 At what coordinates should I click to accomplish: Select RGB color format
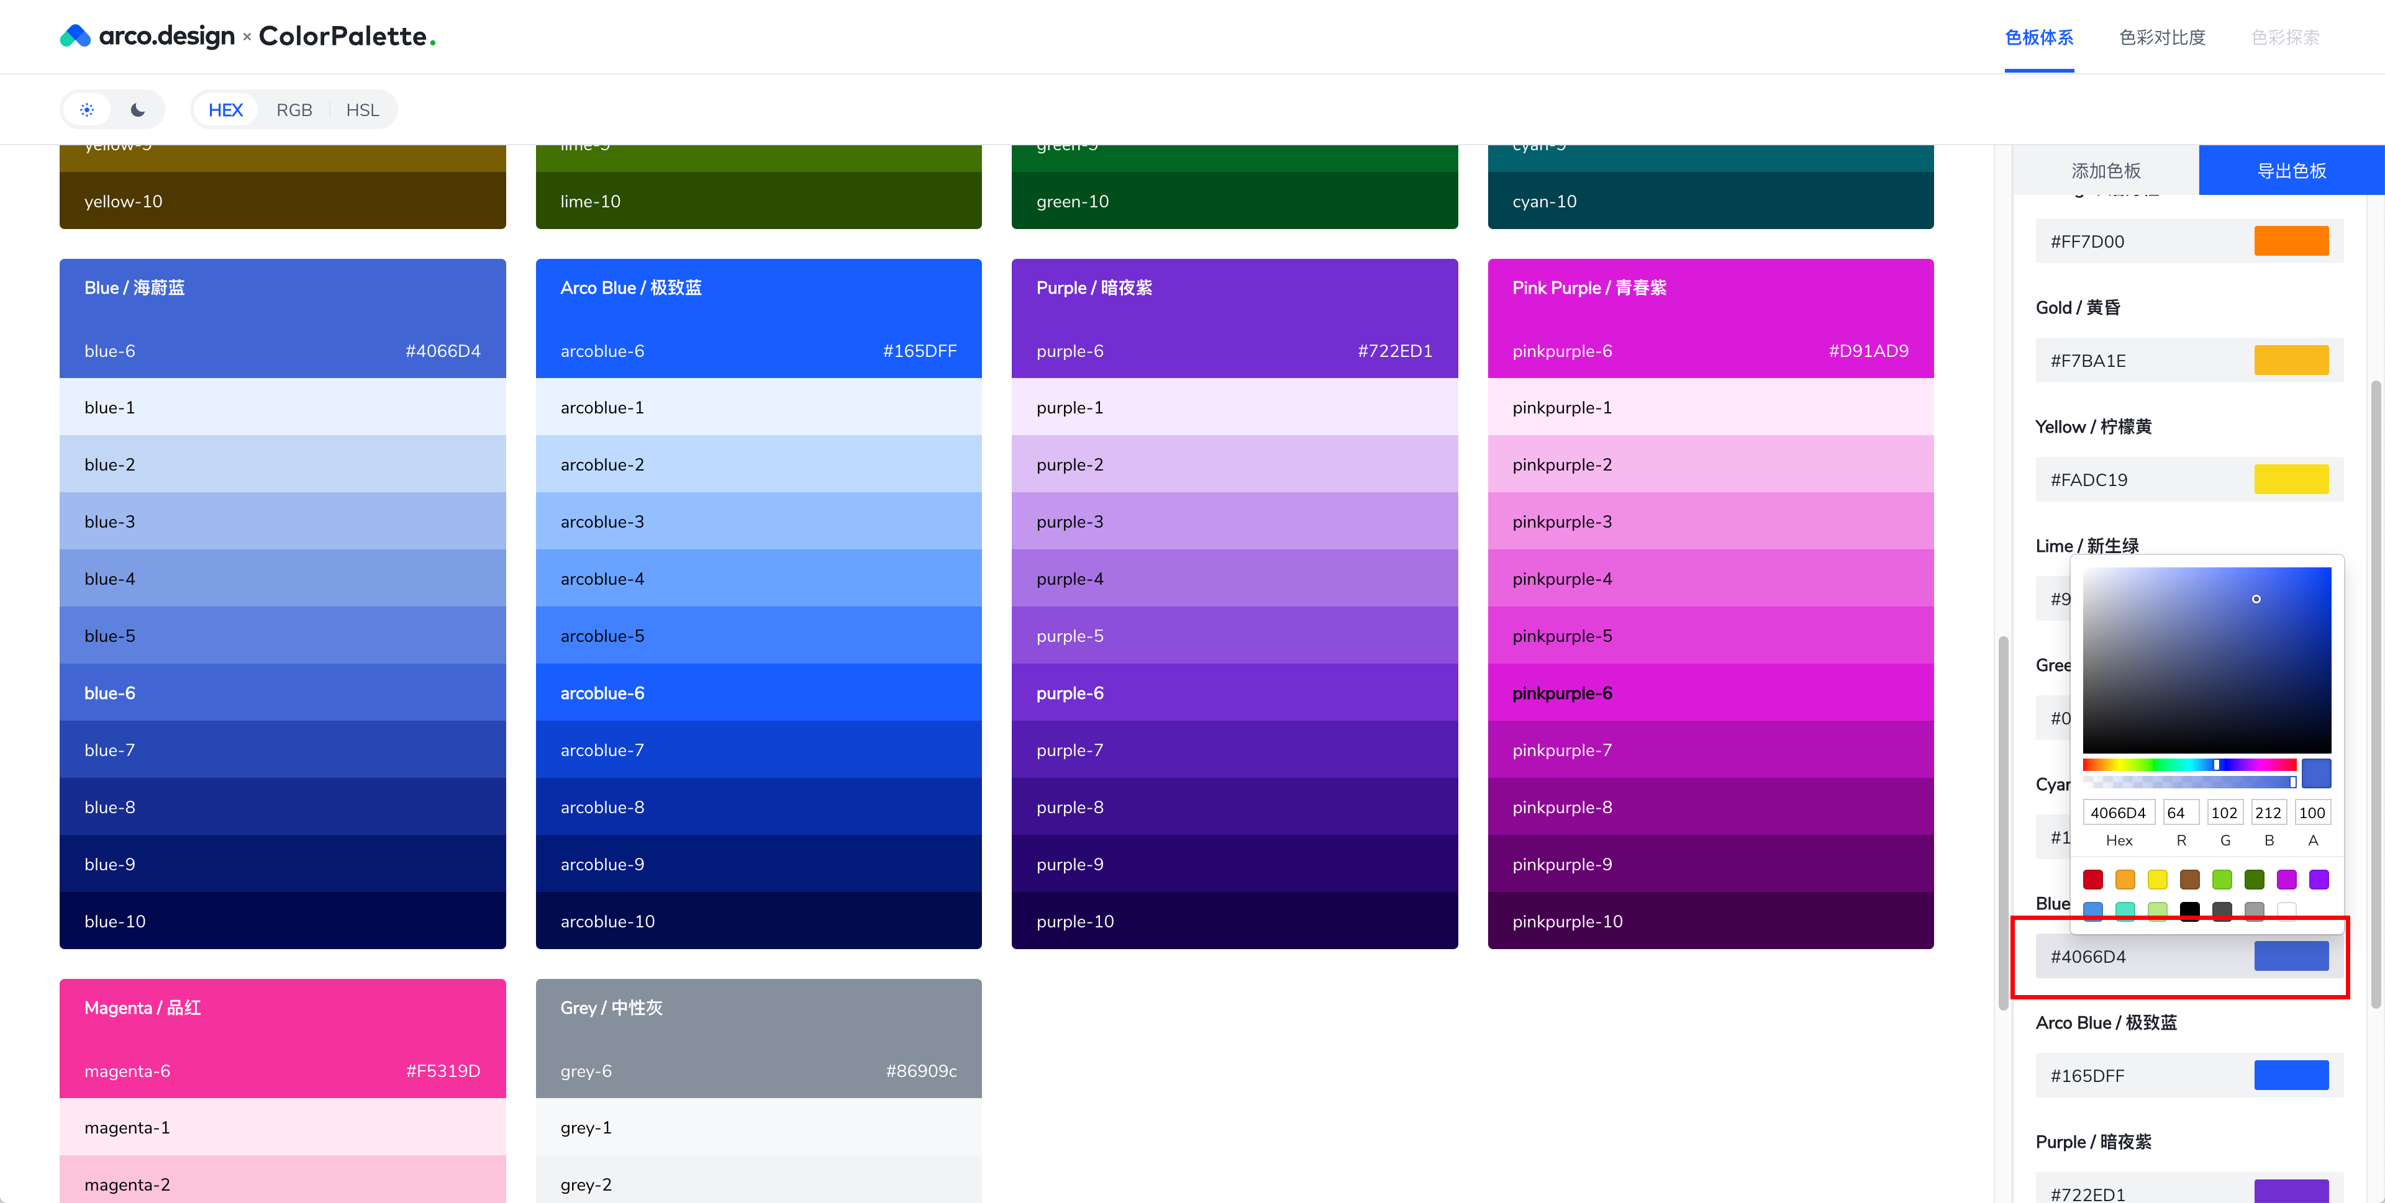(x=294, y=110)
